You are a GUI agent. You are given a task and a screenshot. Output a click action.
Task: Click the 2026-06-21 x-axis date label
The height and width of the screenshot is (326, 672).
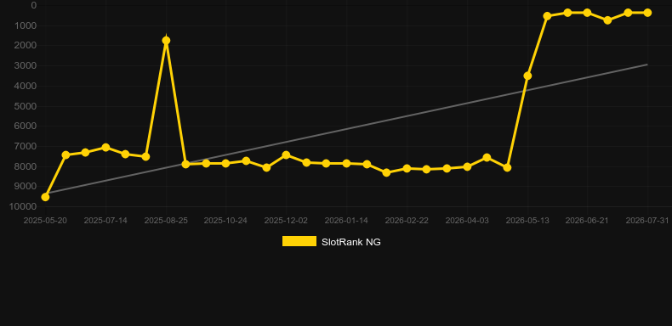[x=587, y=221]
